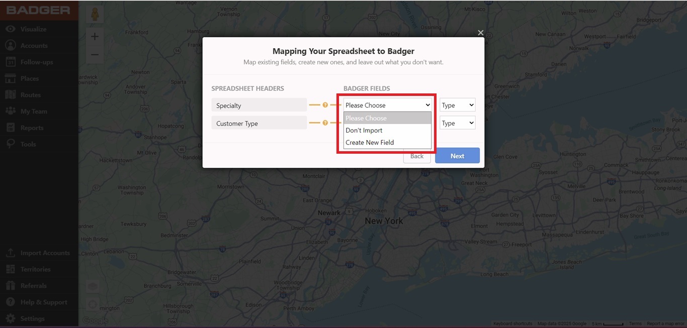The image size is (687, 328).
Task: Open Accounts via its person icon
Action: tap(11, 46)
